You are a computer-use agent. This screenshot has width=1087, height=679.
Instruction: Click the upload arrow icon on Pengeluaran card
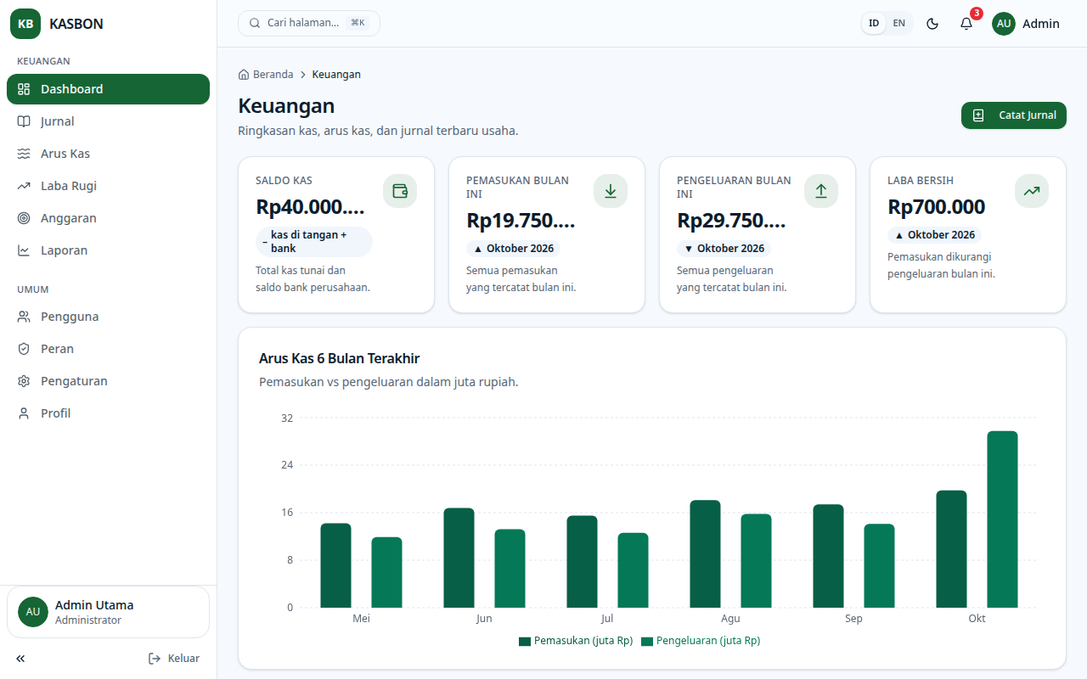tap(821, 191)
